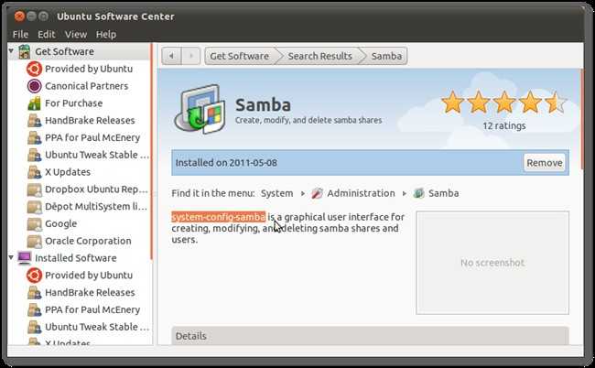
Task: Click the Installed Software computer icon
Action: click(x=25, y=258)
